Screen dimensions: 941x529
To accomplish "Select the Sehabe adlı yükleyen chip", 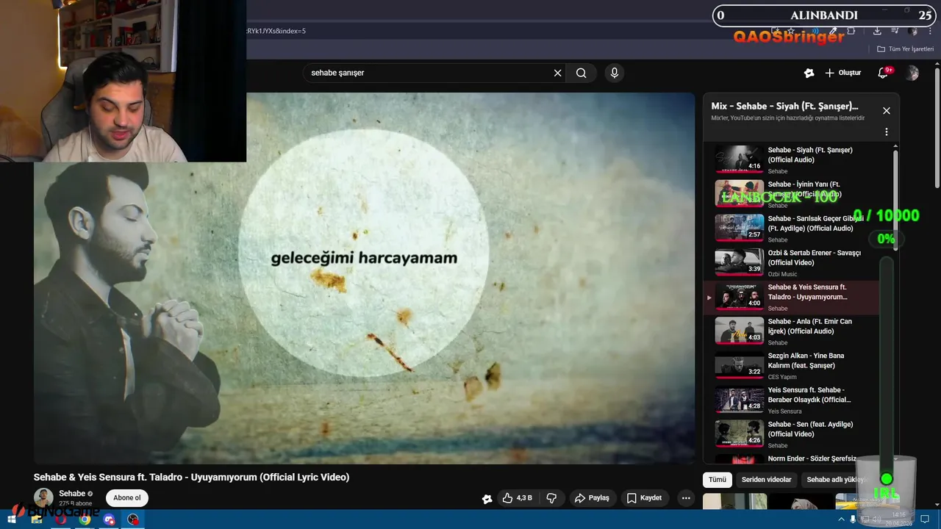I will coord(837,480).
